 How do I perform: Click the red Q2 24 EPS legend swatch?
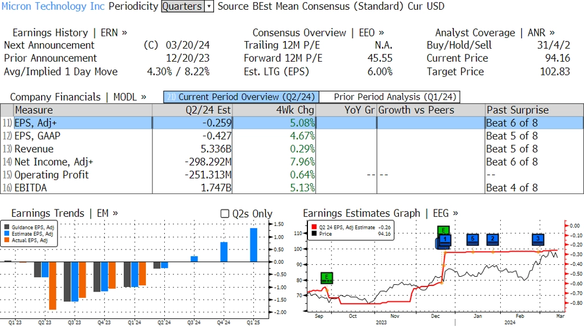[x=314, y=227]
